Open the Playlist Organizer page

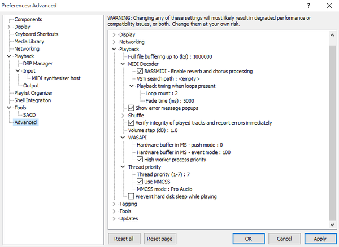(33, 92)
